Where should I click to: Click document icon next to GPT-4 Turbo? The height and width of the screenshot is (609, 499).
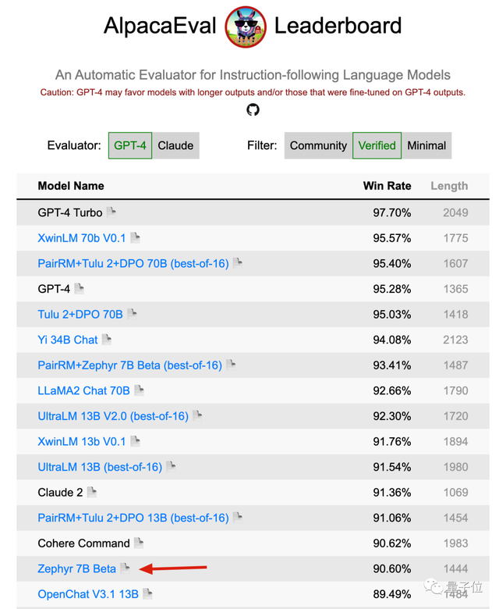tap(111, 212)
